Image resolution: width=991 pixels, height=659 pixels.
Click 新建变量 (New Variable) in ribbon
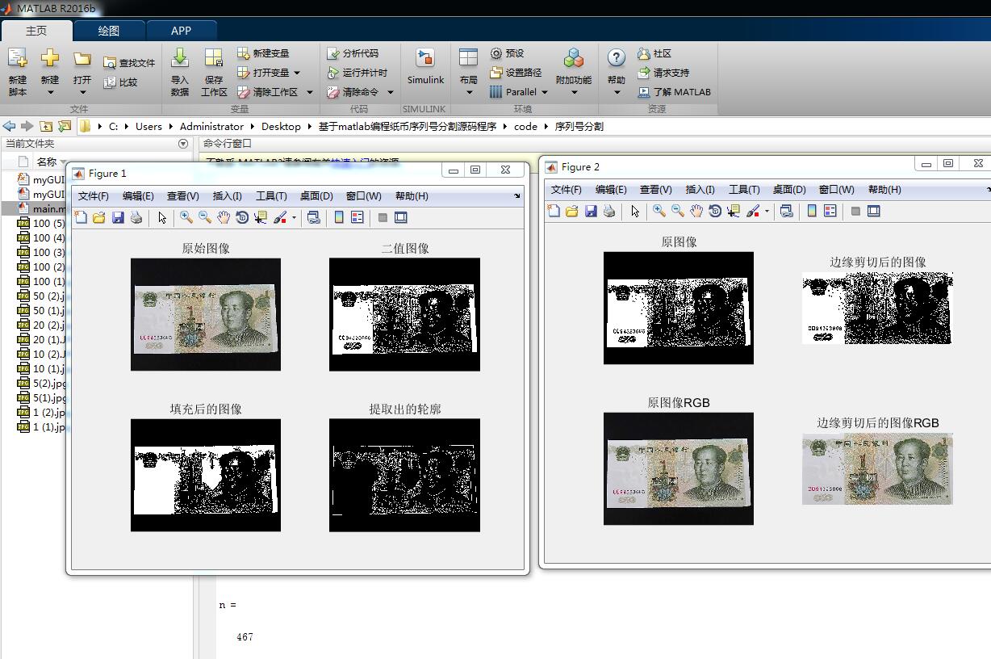tap(263, 53)
